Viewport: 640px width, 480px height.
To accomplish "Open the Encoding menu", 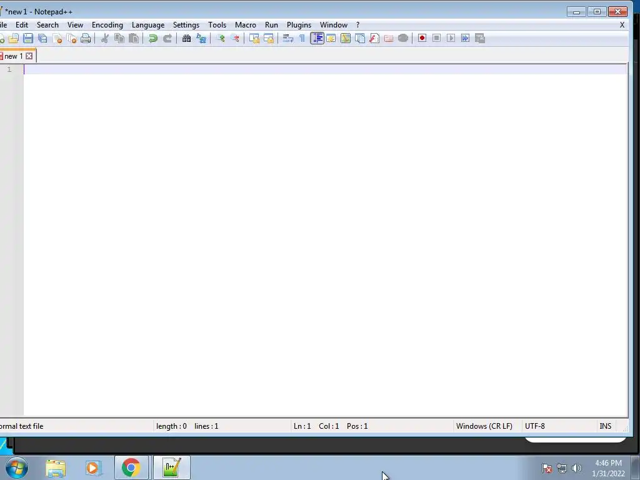I will pyautogui.click(x=107, y=25).
